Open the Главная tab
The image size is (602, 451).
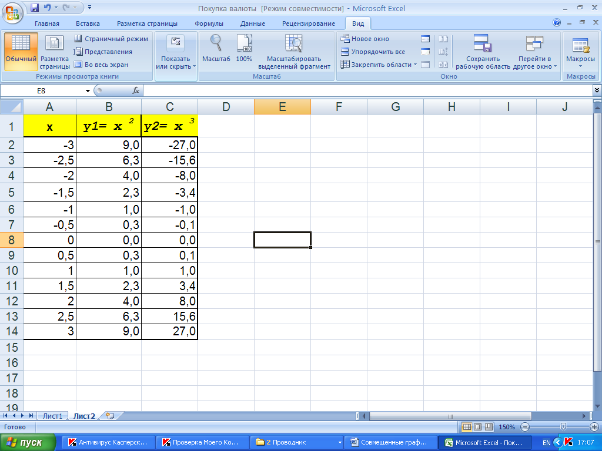point(47,23)
